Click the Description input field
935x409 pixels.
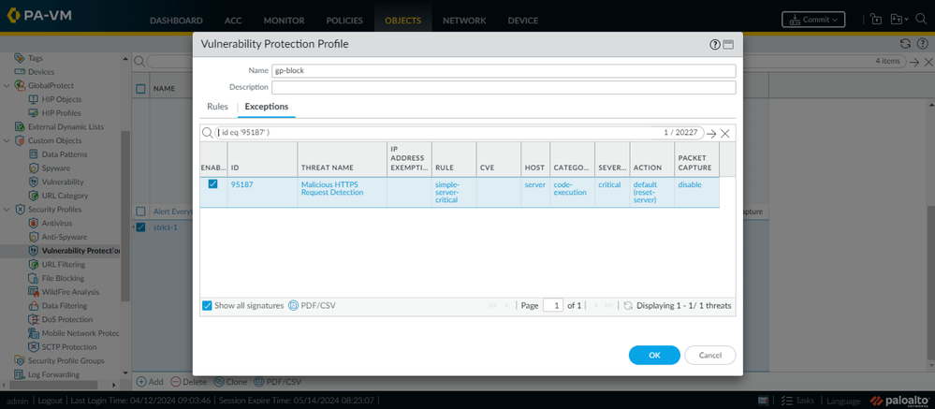(503, 88)
